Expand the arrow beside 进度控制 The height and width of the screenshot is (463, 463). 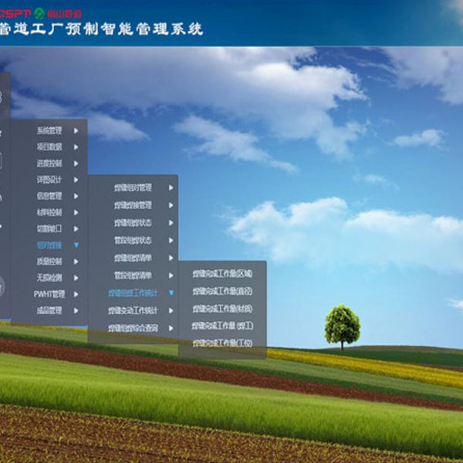pyautogui.click(x=76, y=163)
